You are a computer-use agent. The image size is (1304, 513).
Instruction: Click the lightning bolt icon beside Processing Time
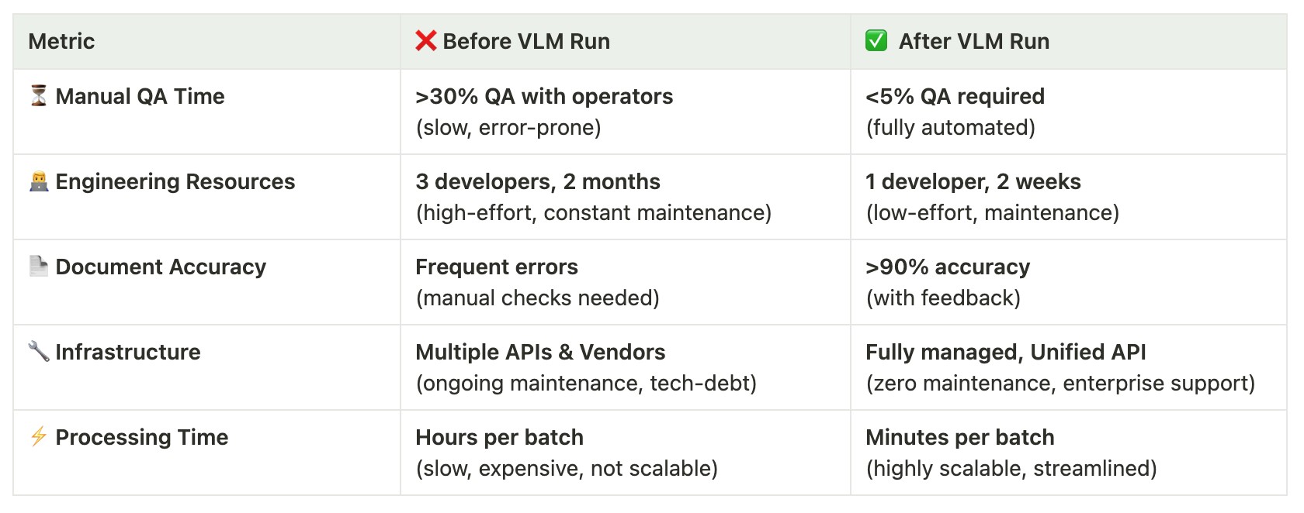39,436
